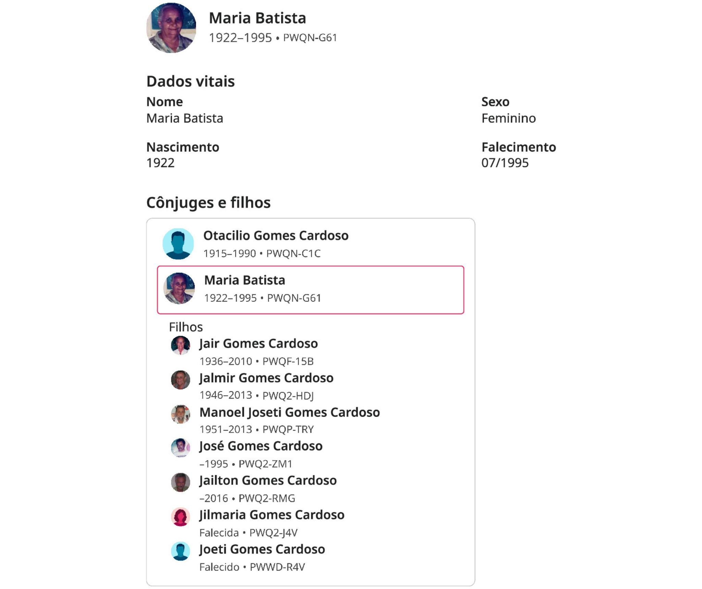Open Jalmir Gomes Cardoso's name link

[266, 378]
